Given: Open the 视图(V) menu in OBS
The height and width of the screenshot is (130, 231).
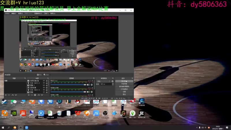Looking at the screenshot, I should 20,13.
